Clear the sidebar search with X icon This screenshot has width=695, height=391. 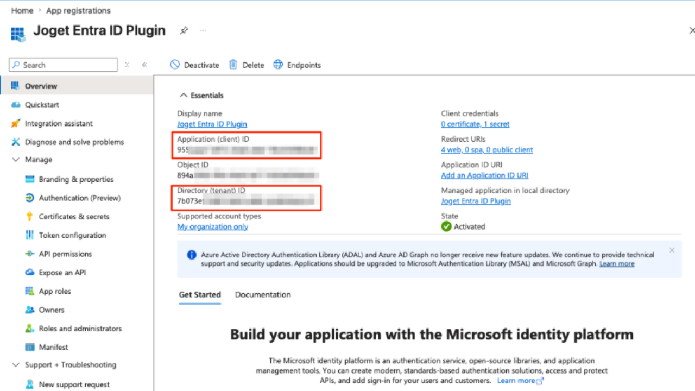(x=127, y=65)
